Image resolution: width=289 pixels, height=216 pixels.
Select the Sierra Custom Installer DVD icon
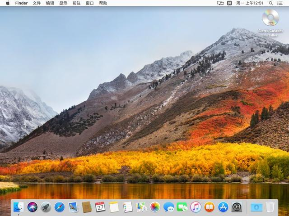(x=270, y=18)
